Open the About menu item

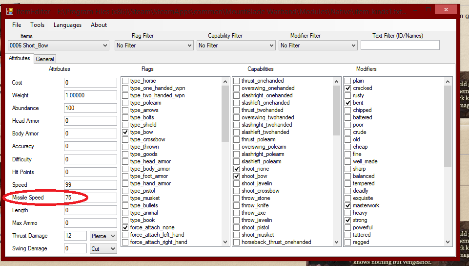tap(99, 25)
